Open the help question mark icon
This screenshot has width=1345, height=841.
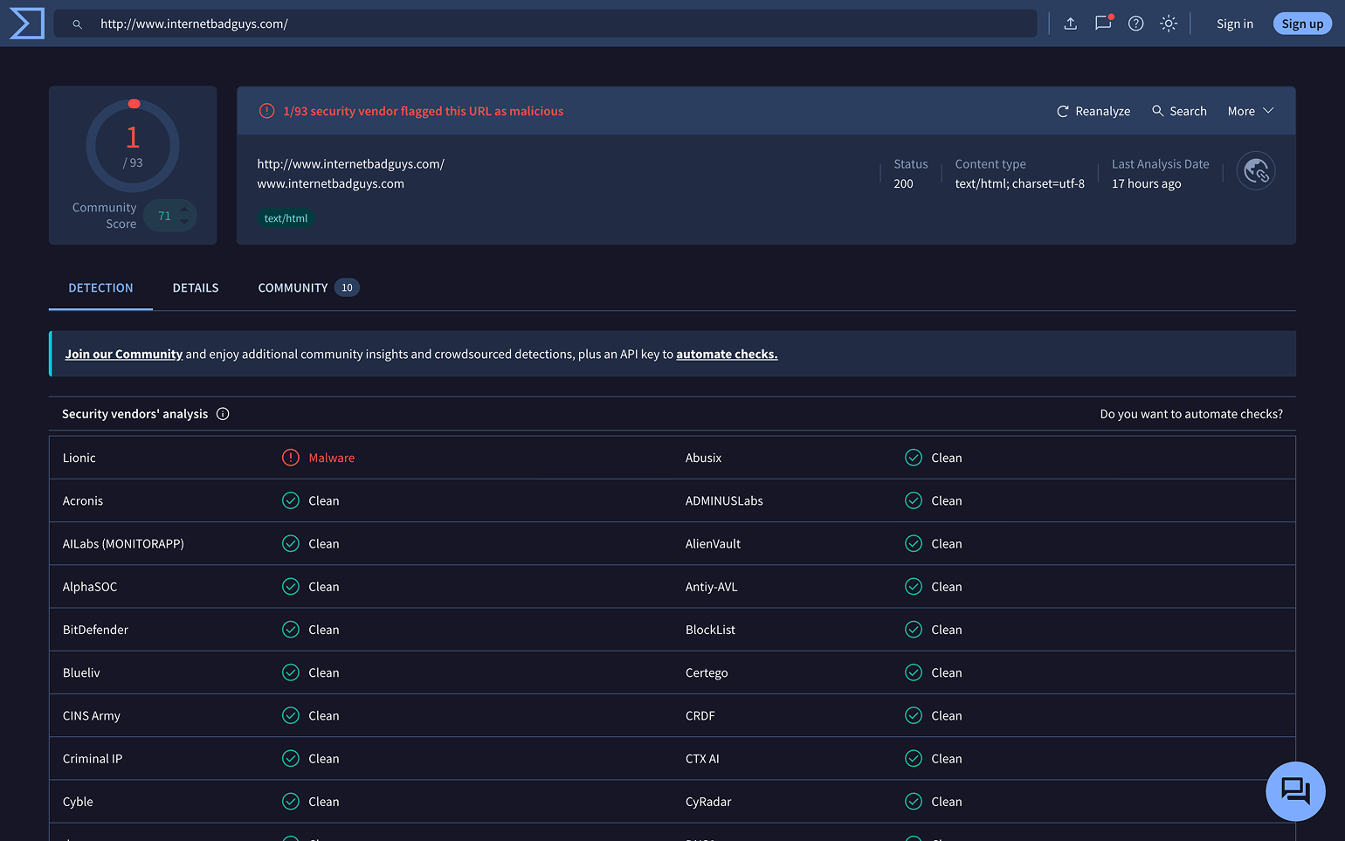pos(1135,24)
